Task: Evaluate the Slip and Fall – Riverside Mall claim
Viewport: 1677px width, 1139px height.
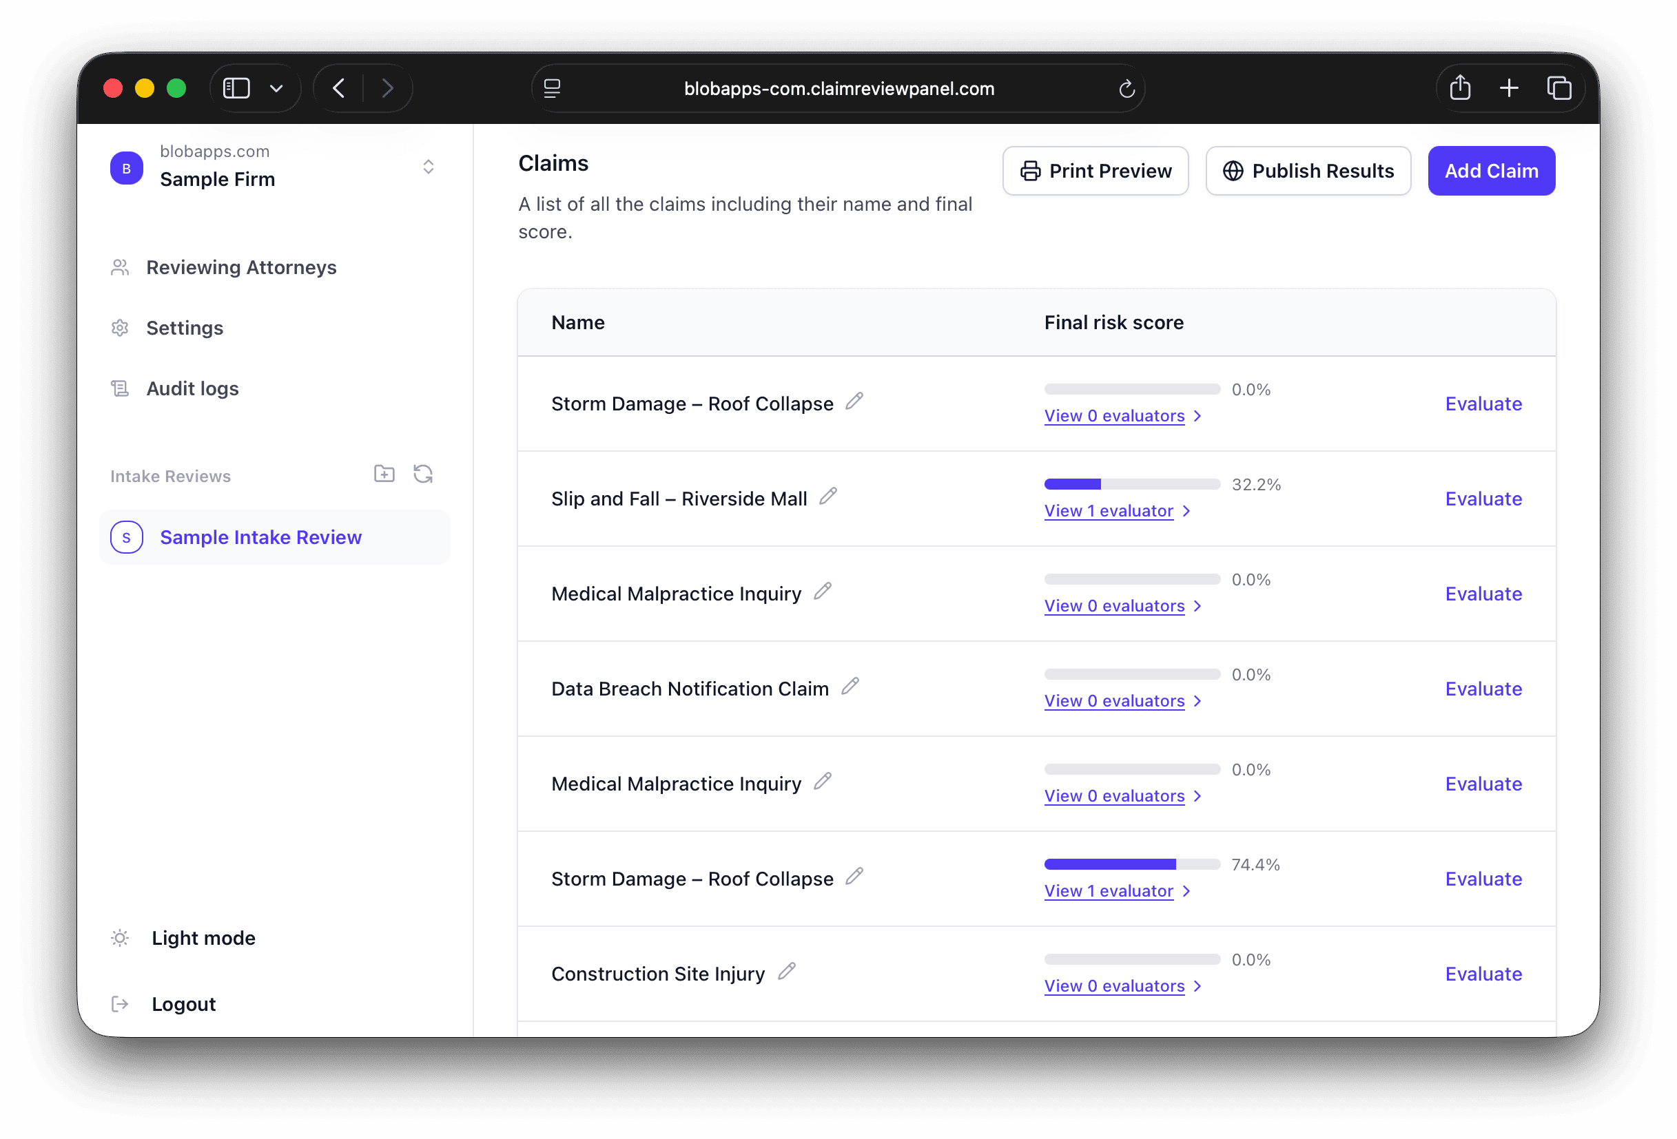Action: (x=1483, y=499)
